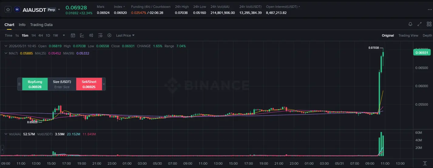Expand the chart to fullscreen

pyautogui.click(x=420, y=24)
